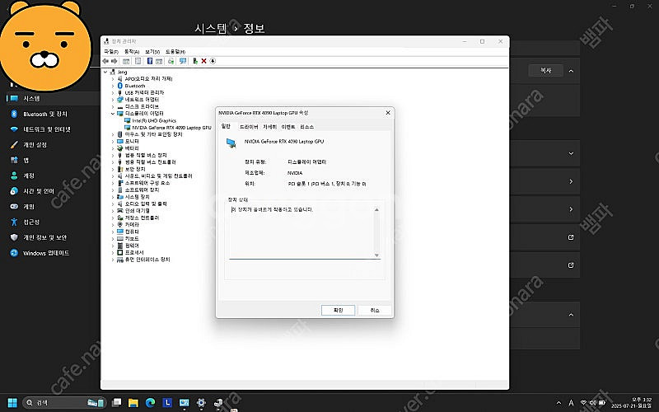Click the 프로세서 processor icon in tree
Viewport: 659px width, 412px height.
click(119, 252)
